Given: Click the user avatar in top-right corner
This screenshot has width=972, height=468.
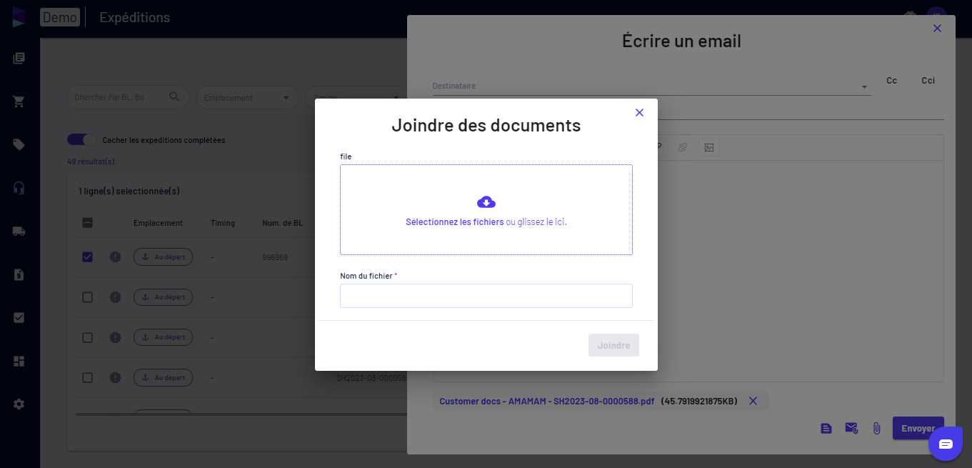Looking at the screenshot, I should click(x=936, y=17).
